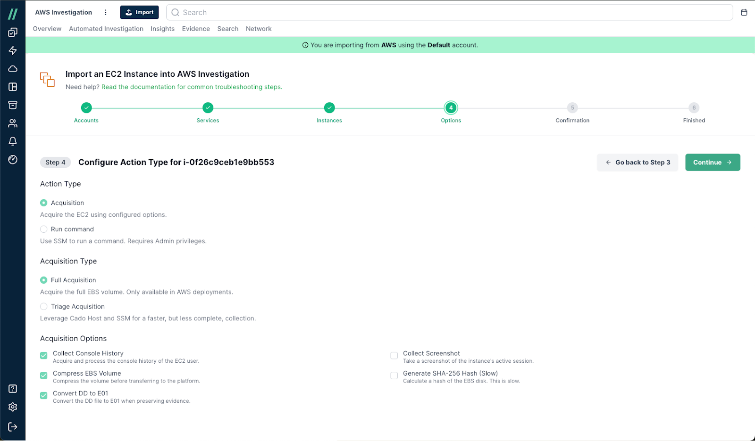Open the help question mark icon
This screenshot has width=755, height=441.
point(13,389)
